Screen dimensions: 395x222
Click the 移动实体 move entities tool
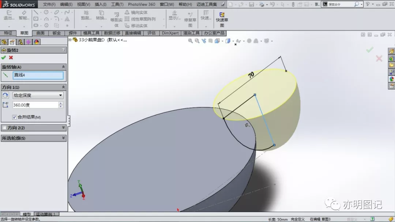[x=136, y=26]
